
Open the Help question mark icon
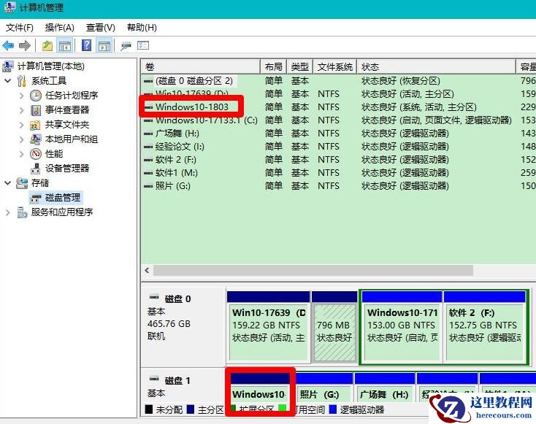click(x=87, y=45)
